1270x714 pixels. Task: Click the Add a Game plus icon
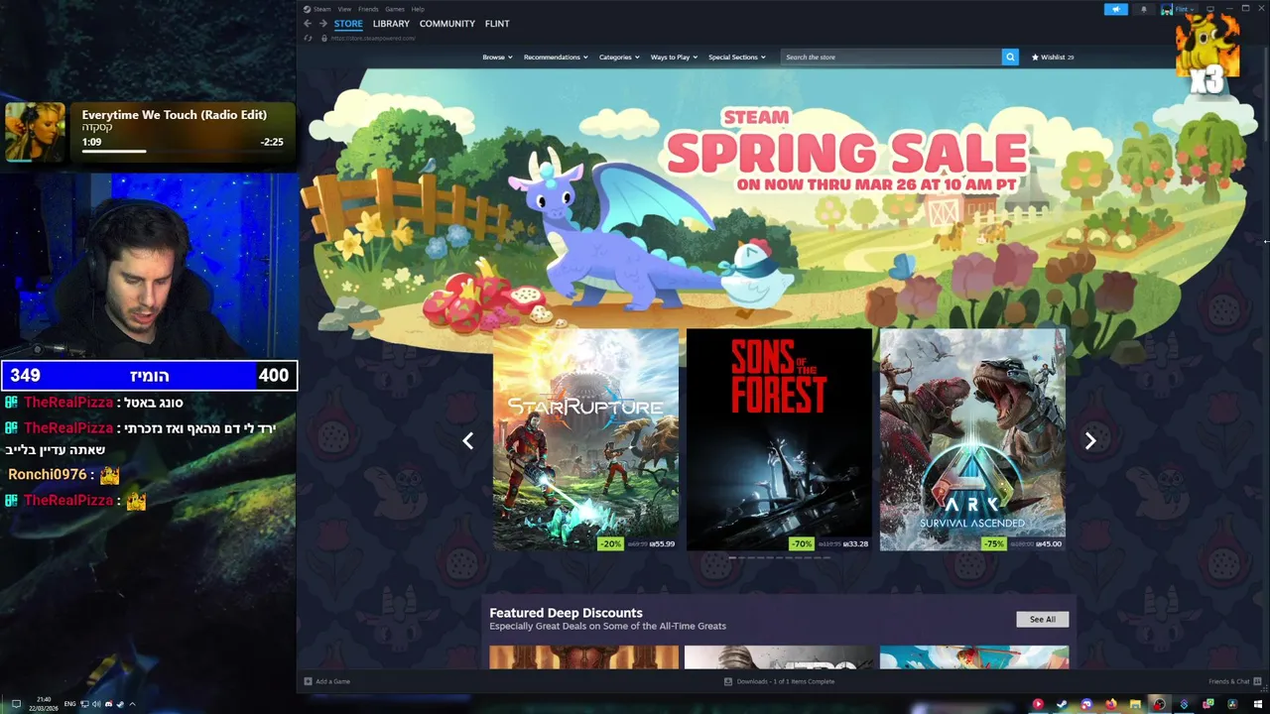308,681
